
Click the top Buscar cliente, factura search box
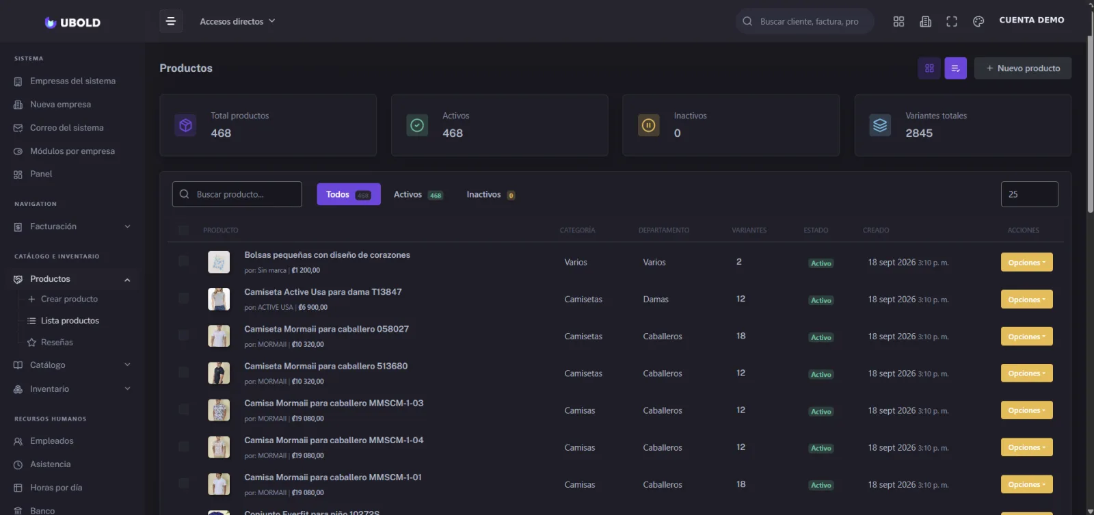(x=805, y=21)
